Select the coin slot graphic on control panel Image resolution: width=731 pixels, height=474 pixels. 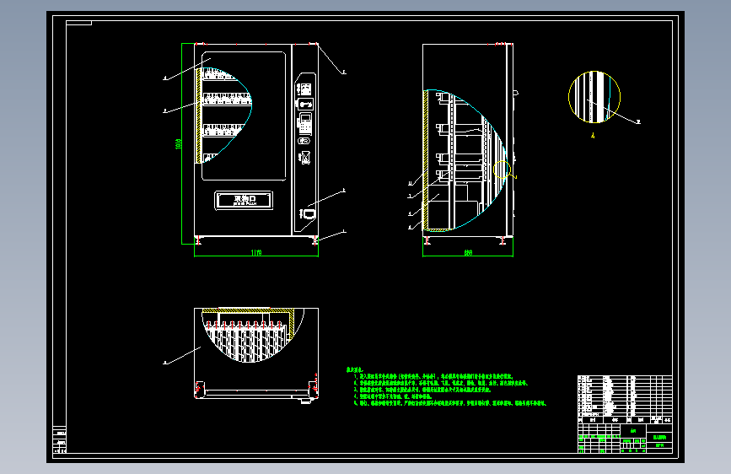pos(305,104)
